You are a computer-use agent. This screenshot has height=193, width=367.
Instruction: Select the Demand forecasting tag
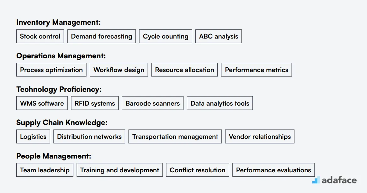click(x=102, y=36)
